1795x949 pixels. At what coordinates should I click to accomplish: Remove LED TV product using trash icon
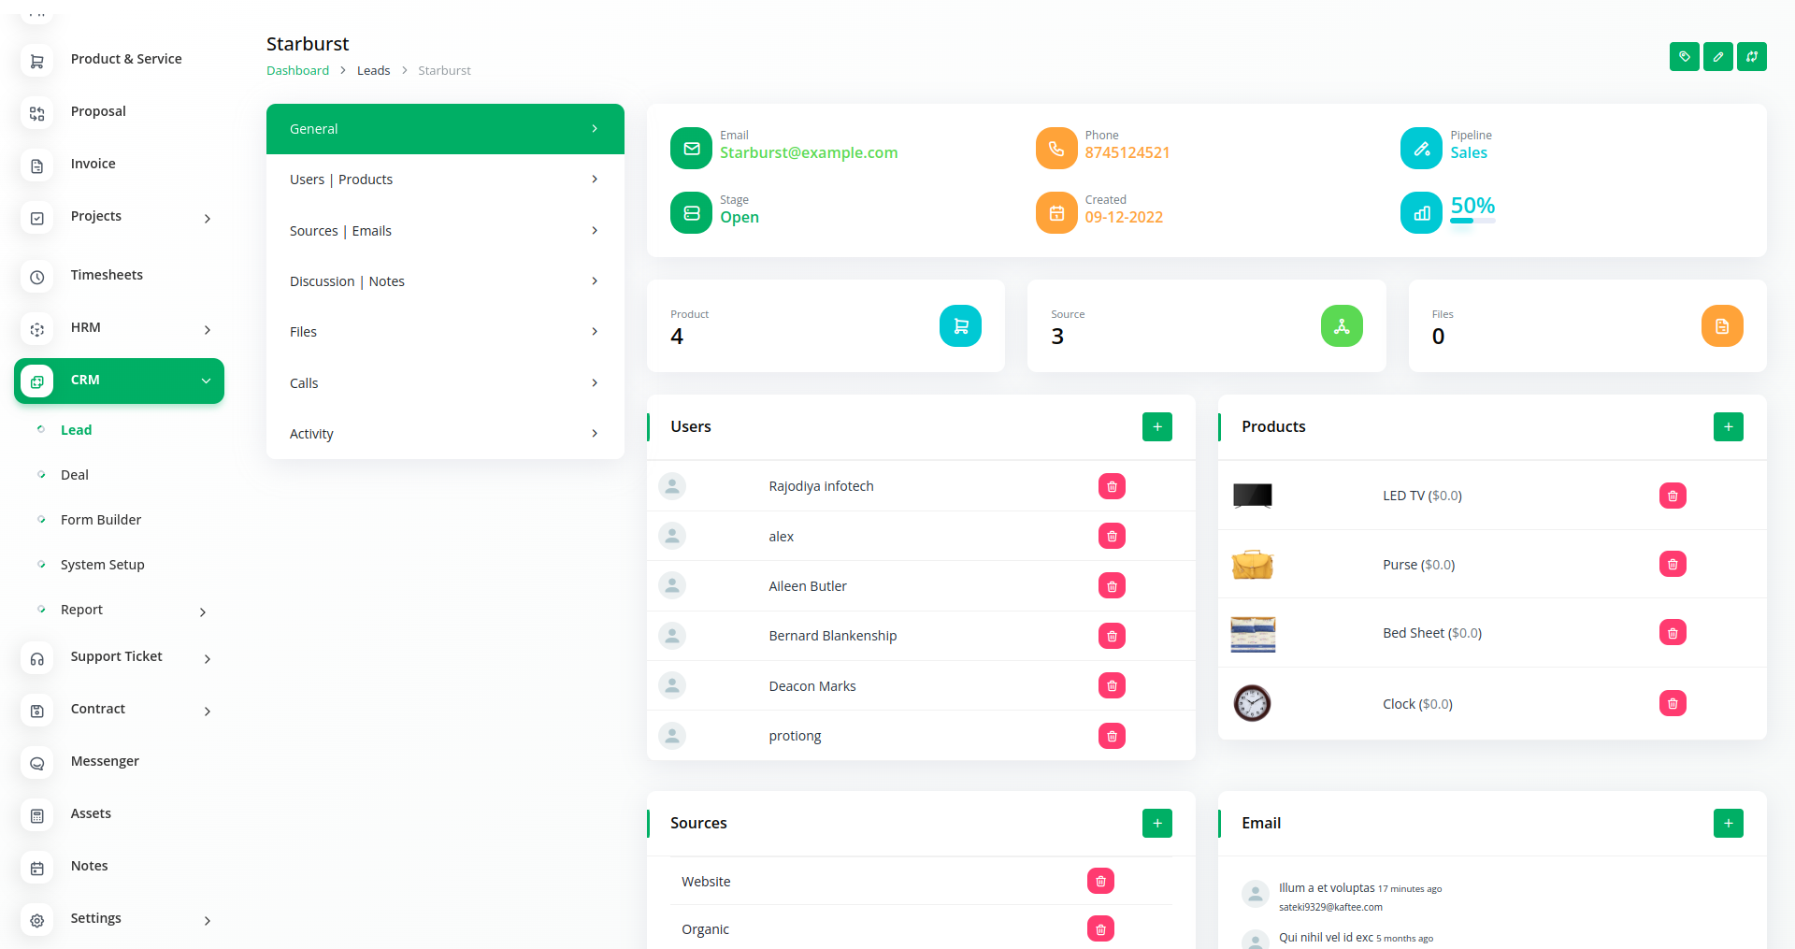[1672, 496]
